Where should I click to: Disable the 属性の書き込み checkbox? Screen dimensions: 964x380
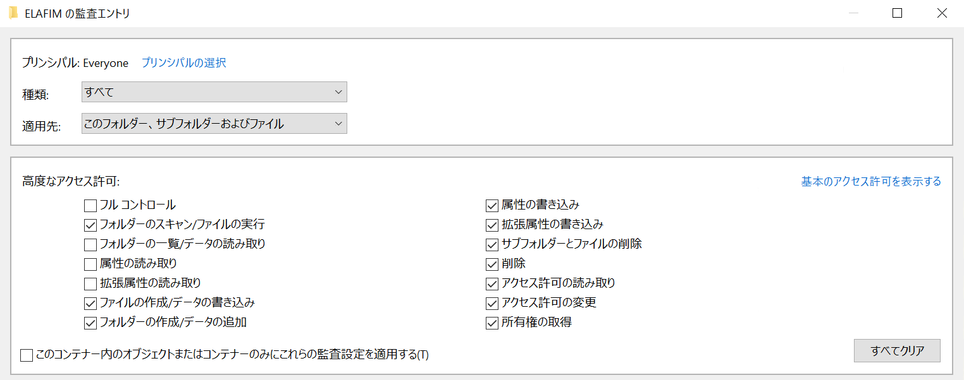pos(492,205)
